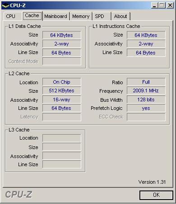Click the OK button
Screen dimensions: 176x204
click(x=156, y=195)
